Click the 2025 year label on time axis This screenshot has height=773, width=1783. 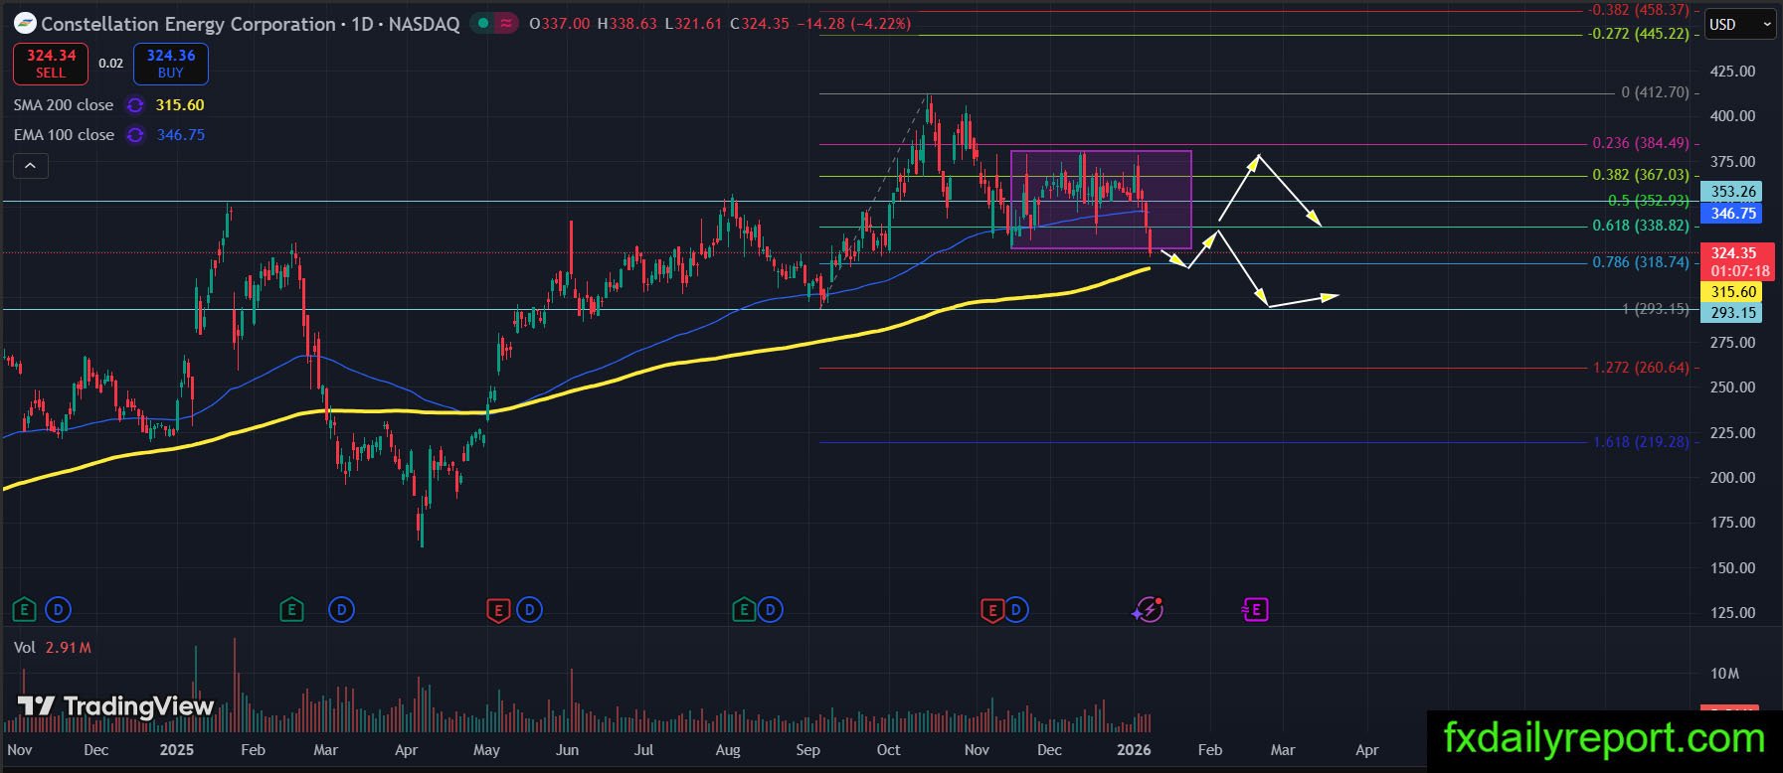[177, 750]
